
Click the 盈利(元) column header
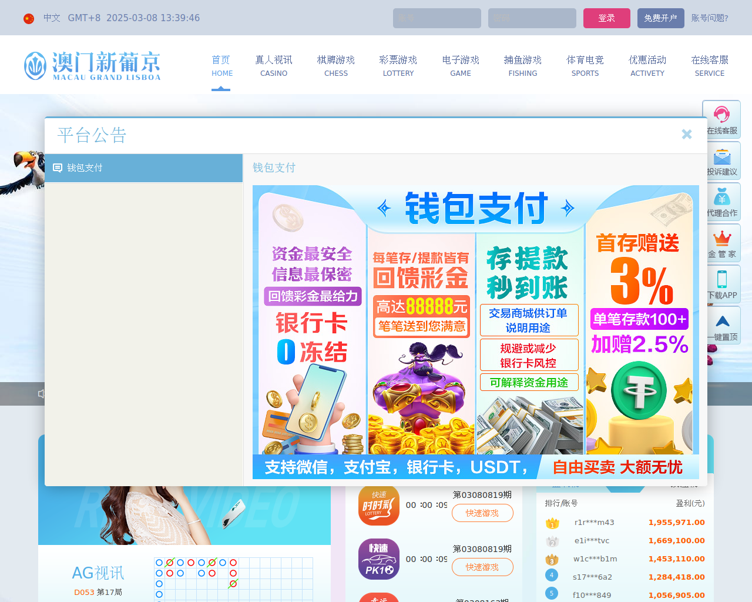690,503
